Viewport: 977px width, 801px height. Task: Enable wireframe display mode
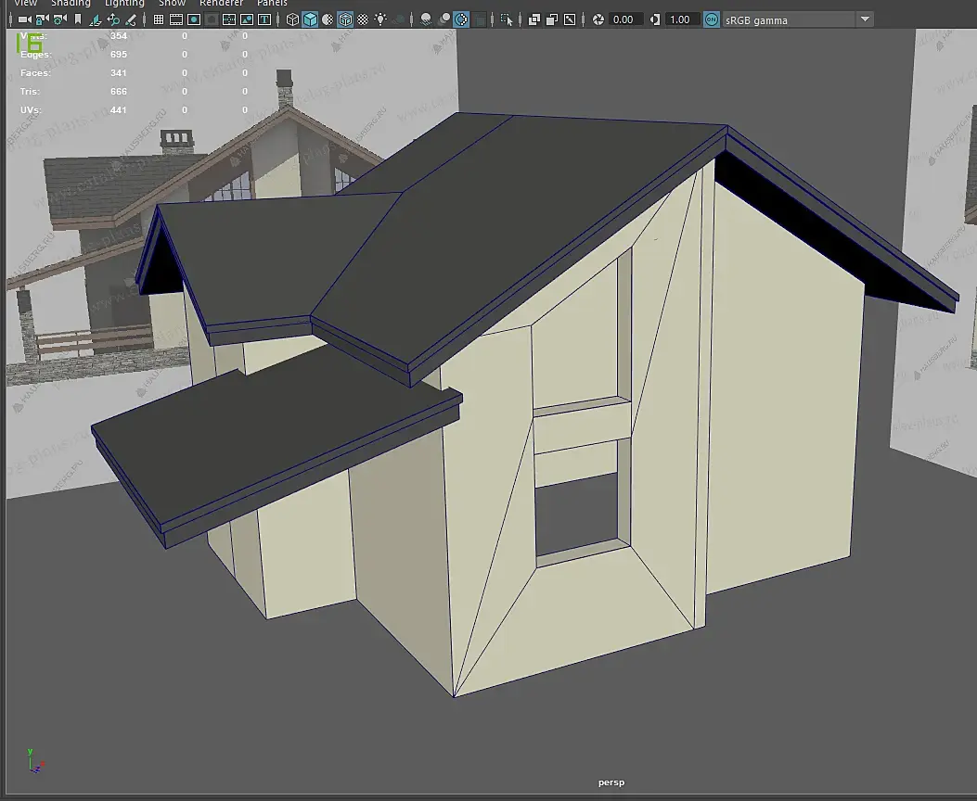point(292,19)
